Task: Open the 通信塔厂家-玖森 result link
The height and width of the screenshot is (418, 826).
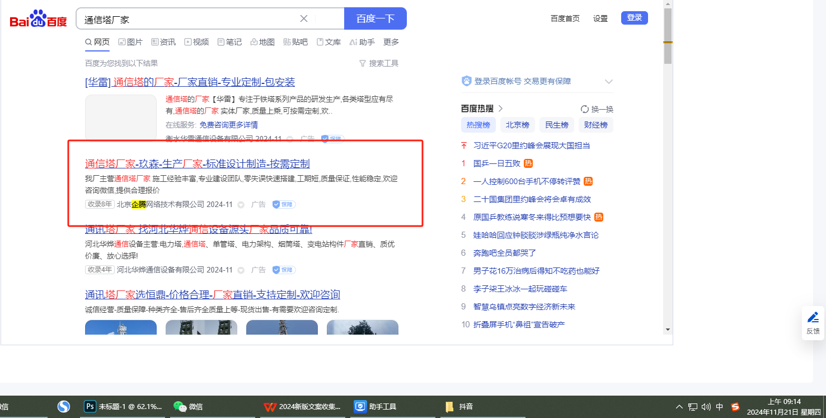Action: point(197,164)
